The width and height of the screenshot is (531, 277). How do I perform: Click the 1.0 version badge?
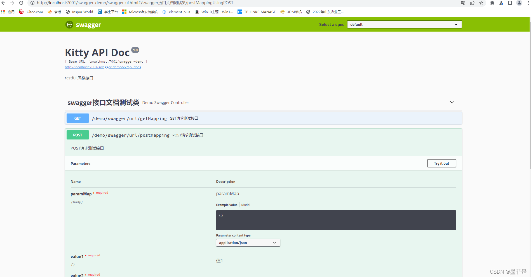pos(135,50)
